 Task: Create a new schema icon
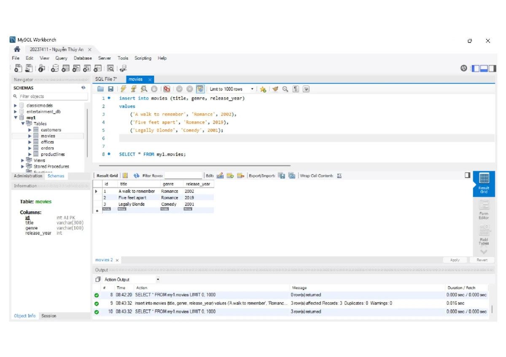click(55, 68)
